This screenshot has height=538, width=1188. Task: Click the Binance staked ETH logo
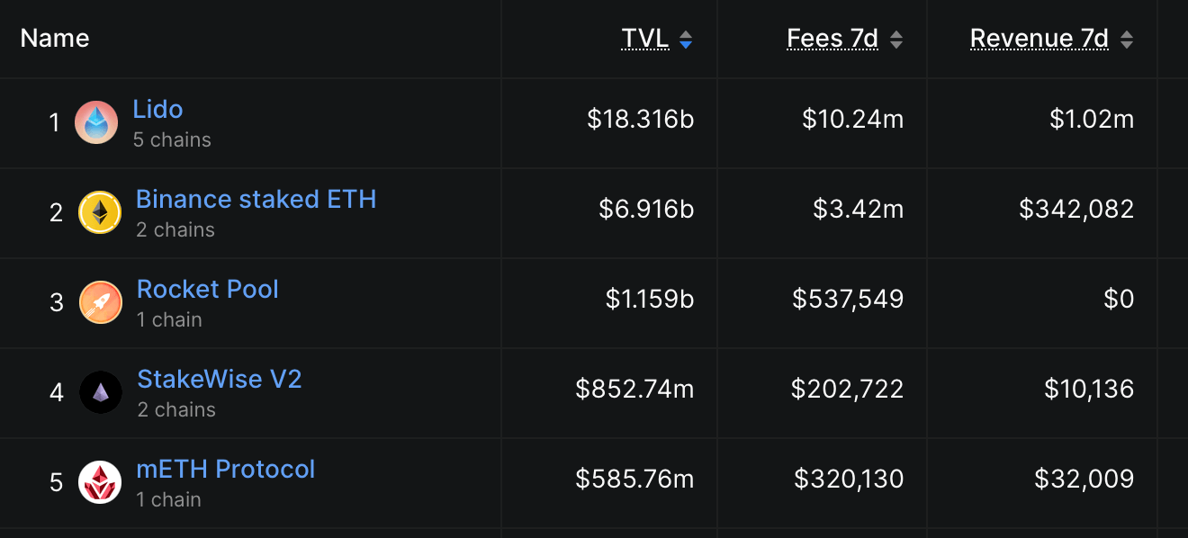click(x=100, y=211)
